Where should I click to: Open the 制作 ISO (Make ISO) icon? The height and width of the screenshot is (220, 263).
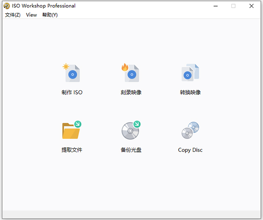pos(72,73)
